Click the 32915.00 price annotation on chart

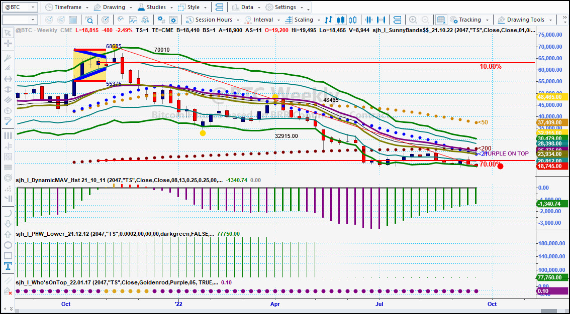[x=287, y=136]
